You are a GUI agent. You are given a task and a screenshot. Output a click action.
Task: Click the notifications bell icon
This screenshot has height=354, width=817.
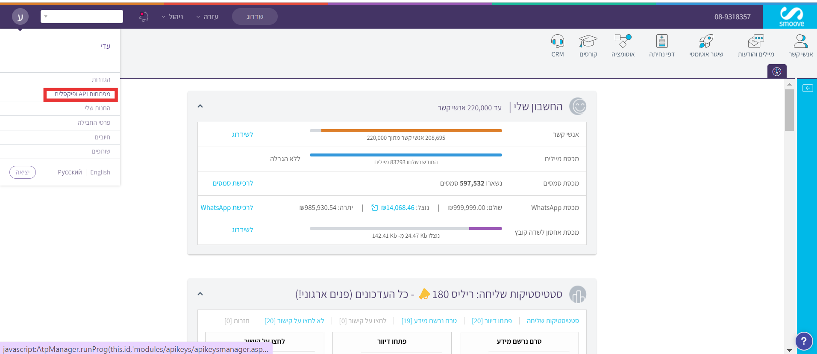pos(144,17)
